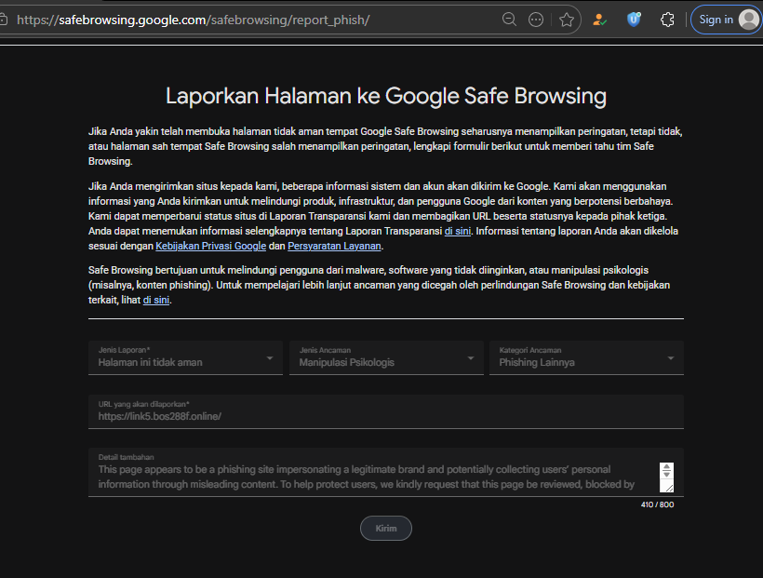The image size is (763, 578).
Task: Click the resize grip of Detail tambahan box
Action: pyautogui.click(x=669, y=488)
